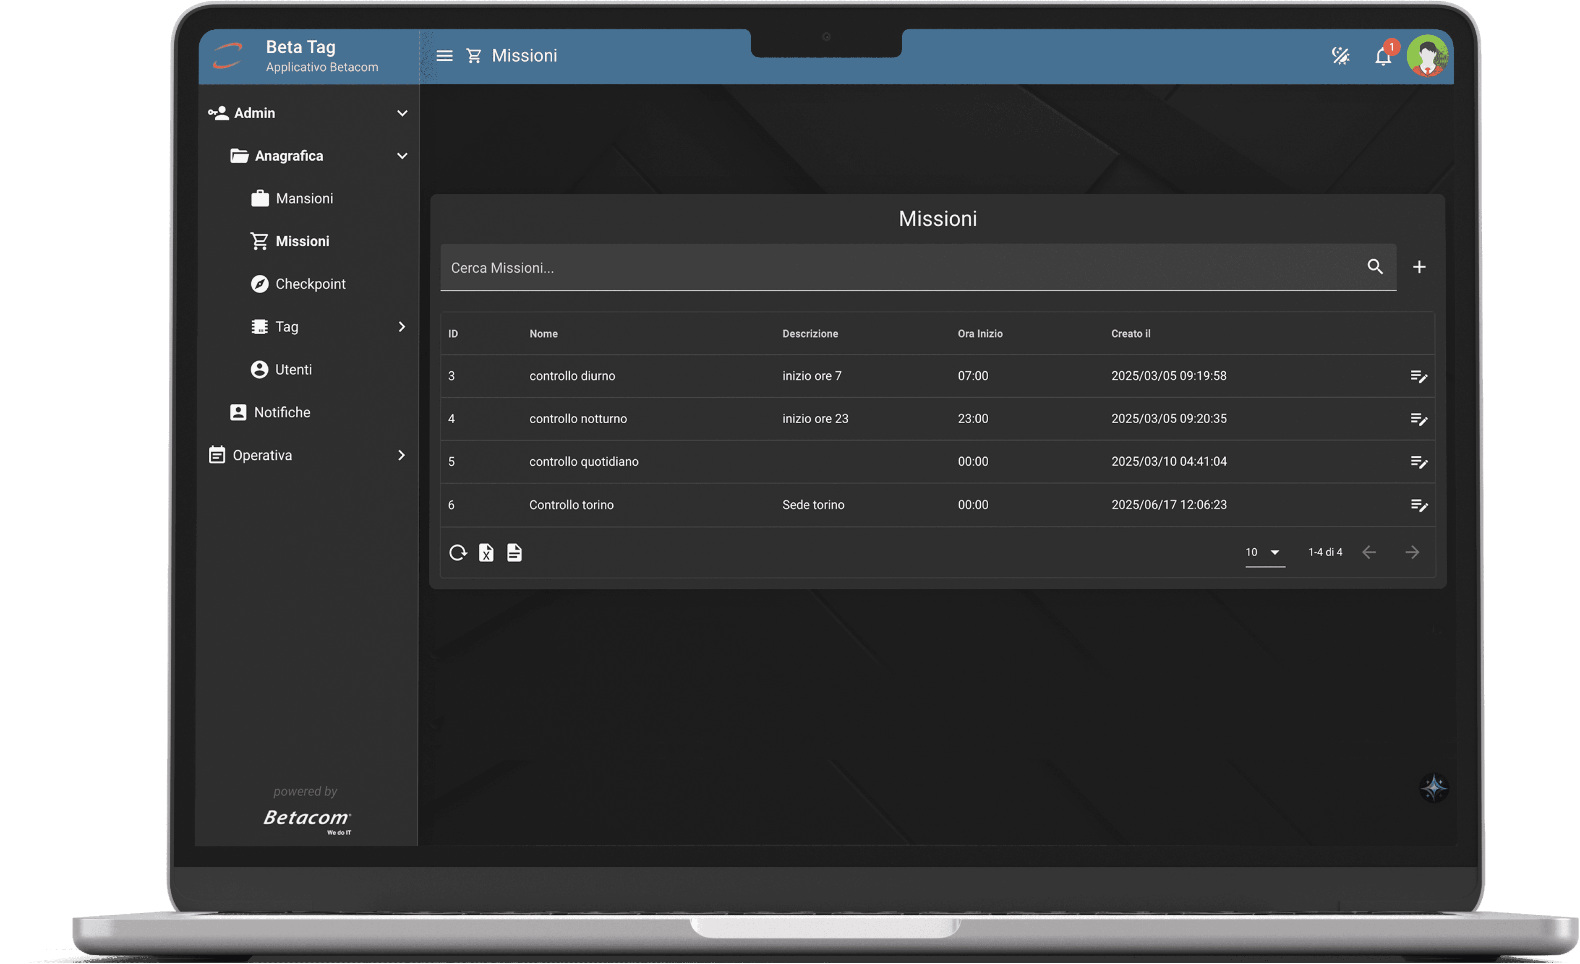Go to Utenti page

coord(293,370)
